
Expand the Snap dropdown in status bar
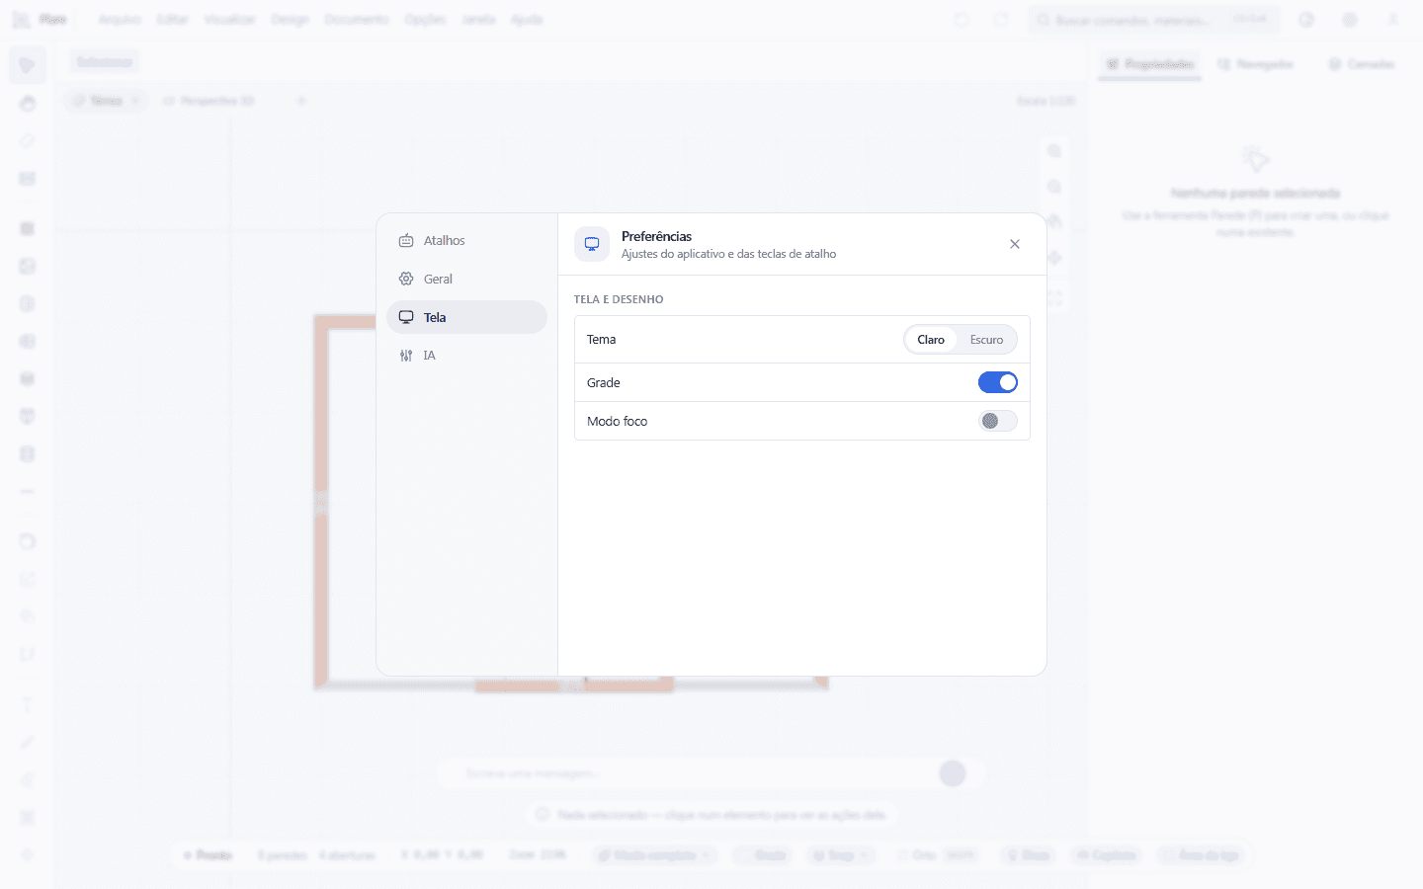pyautogui.click(x=841, y=855)
